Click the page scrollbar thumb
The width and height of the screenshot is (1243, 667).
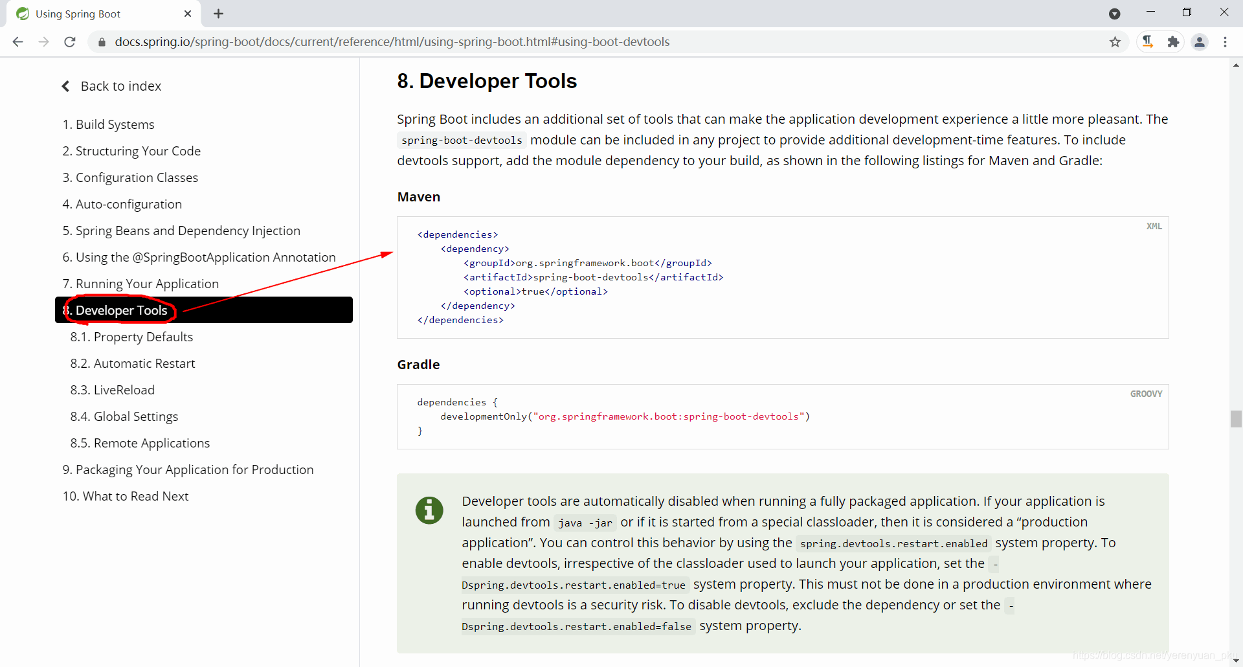(1236, 419)
